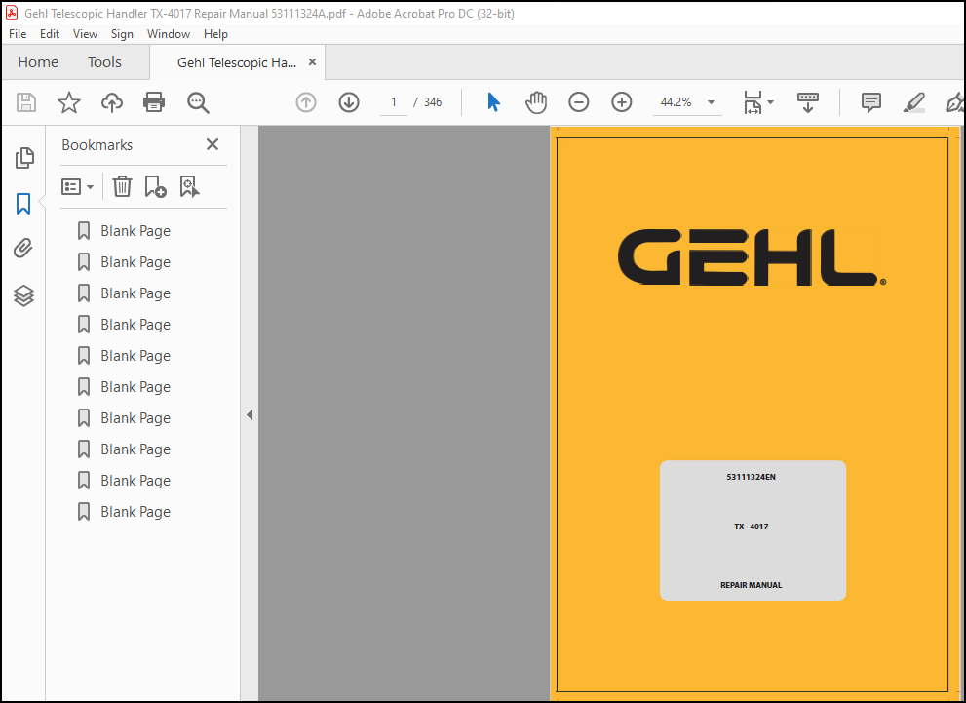Close the Bookmarks panel
The image size is (966, 703).
[x=213, y=144]
